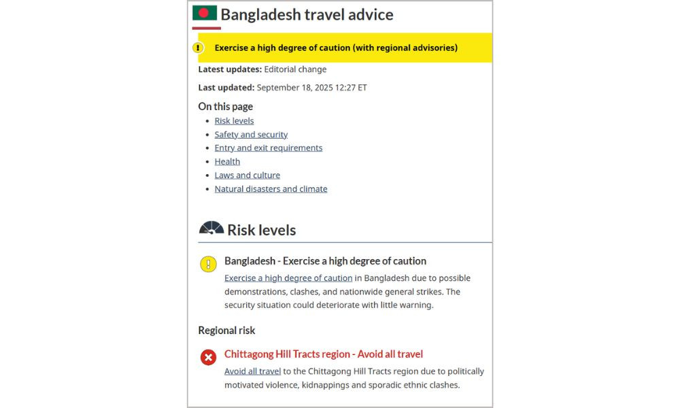Click the yellow caution warning icon
This screenshot has height=408, width=680.
(x=208, y=264)
